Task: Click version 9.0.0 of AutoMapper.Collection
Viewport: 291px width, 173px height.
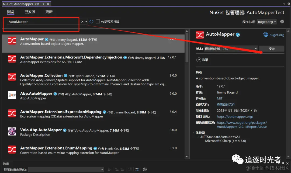Action: tap(173, 75)
